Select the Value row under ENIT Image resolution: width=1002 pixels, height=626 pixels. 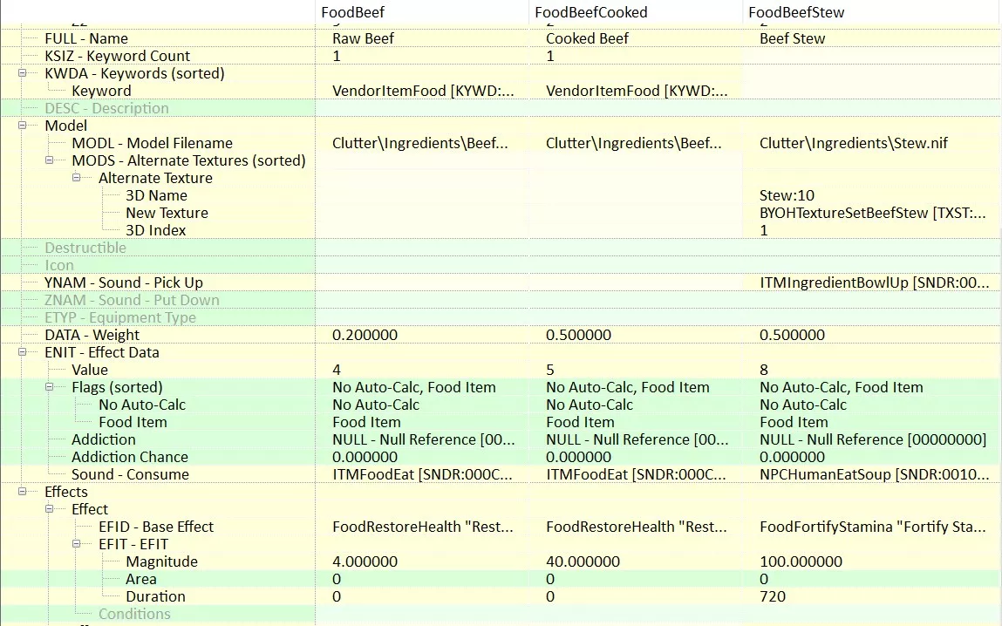click(x=90, y=370)
